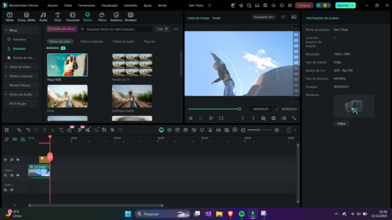
Task: Mute the Video 1 track
Action: pyautogui.click(x=11, y=175)
